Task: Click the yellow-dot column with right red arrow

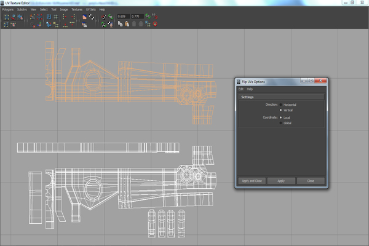Action: click(x=65, y=17)
